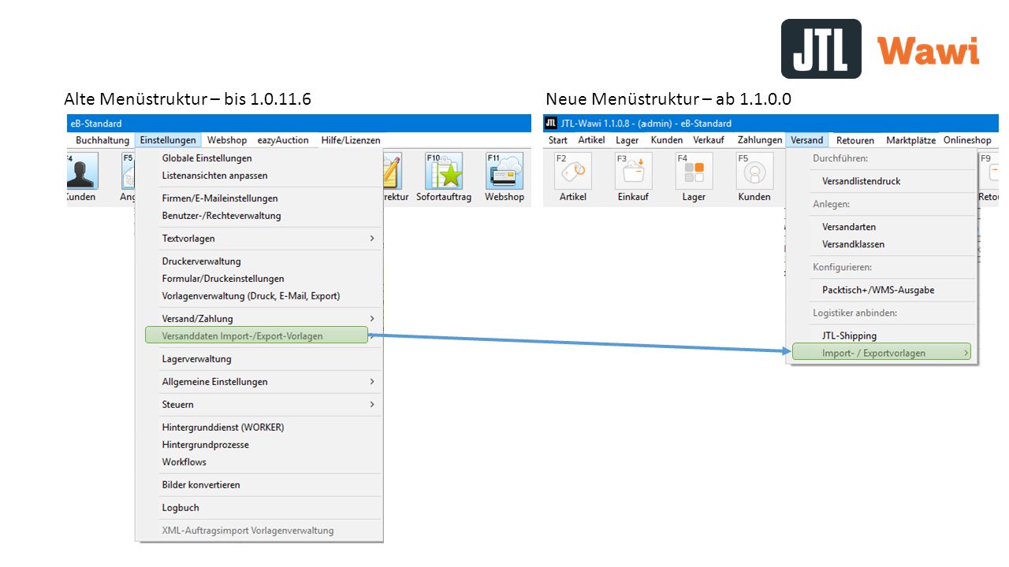Click the Einkauf F3 toolbar icon
The width and height of the screenshot is (1009, 567).
(x=633, y=171)
